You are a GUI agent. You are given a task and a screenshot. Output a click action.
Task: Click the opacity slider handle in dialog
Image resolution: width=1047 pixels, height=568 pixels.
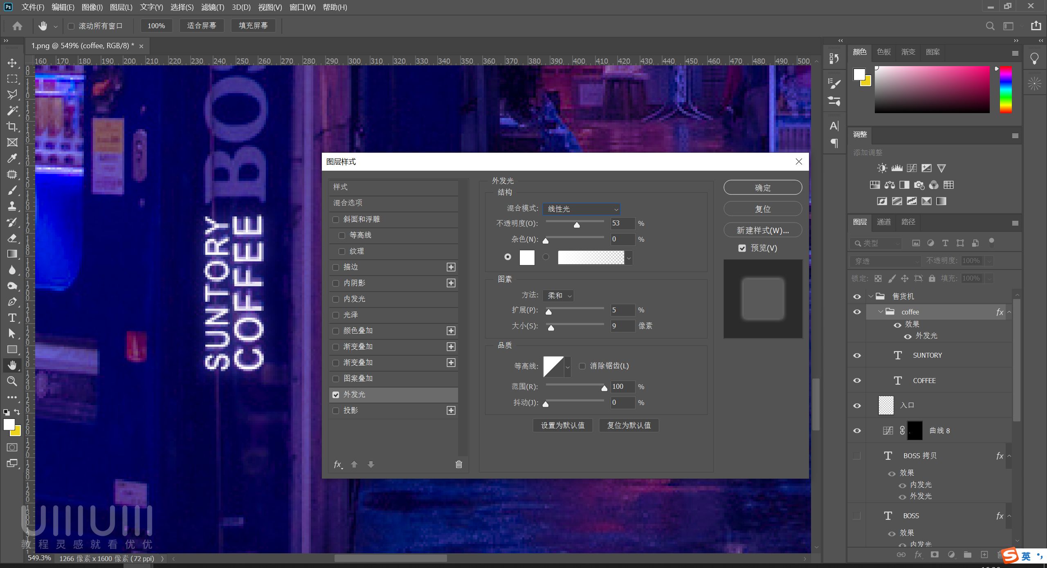click(577, 225)
